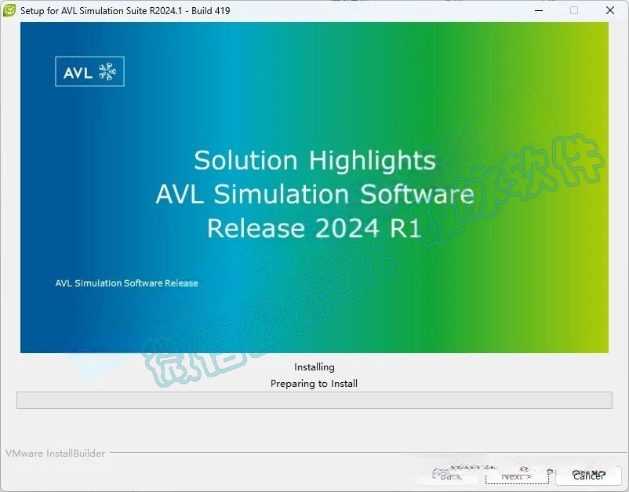Click the 'Solution Highlights' heading

(315, 161)
